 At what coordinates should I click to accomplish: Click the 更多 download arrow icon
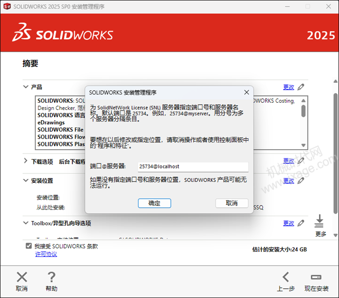point(319,221)
